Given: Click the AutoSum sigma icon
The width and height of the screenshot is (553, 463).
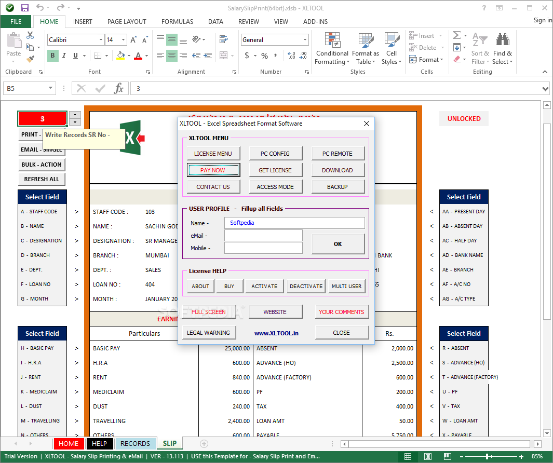Looking at the screenshot, I should pos(457,35).
